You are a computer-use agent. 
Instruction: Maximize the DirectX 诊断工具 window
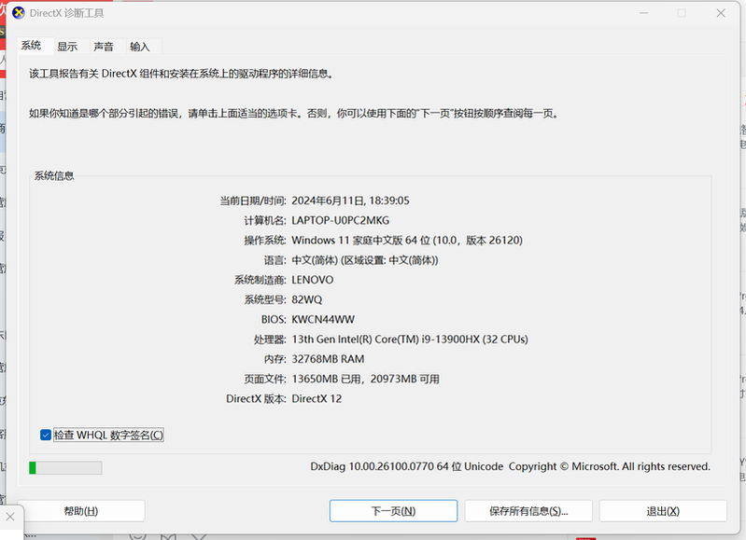tap(682, 13)
